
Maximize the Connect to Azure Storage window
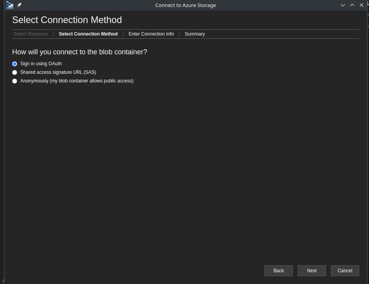tap(352, 5)
